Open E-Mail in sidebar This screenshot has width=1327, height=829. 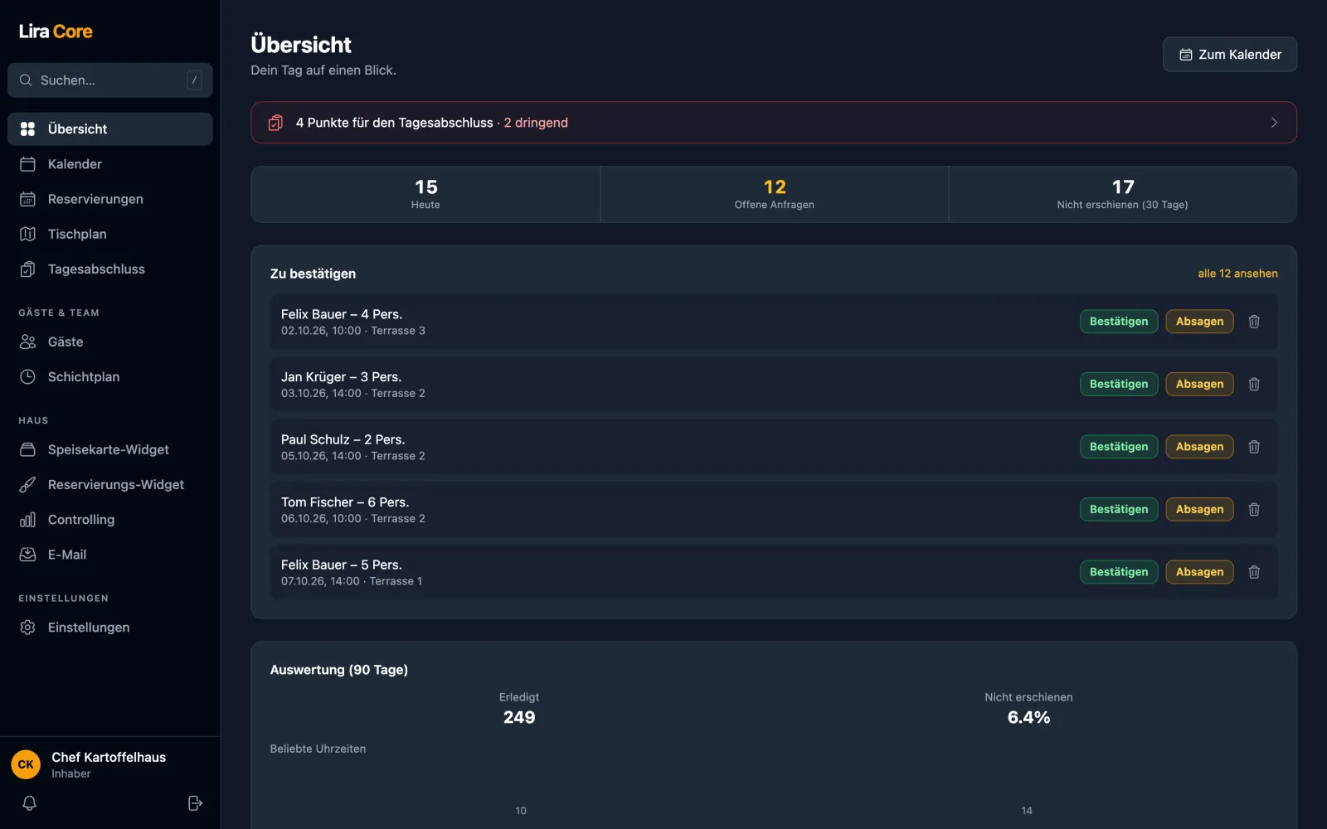[x=110, y=555]
